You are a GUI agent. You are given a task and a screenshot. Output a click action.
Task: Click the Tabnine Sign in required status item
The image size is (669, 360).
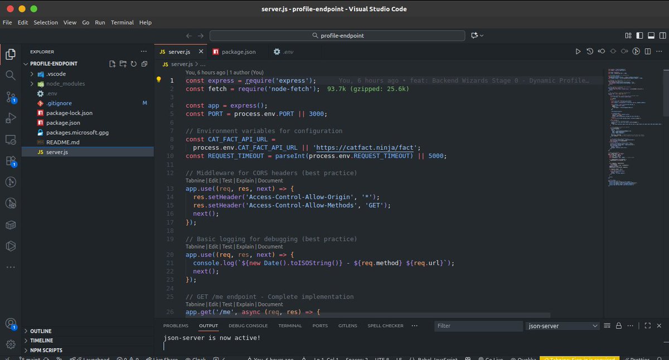(580, 358)
